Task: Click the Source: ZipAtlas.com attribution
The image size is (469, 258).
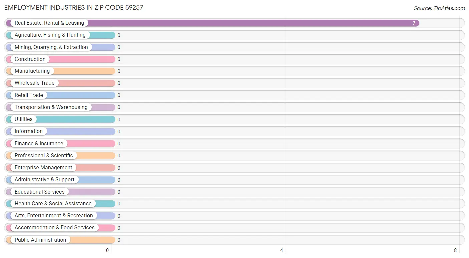Action: pyautogui.click(x=439, y=8)
